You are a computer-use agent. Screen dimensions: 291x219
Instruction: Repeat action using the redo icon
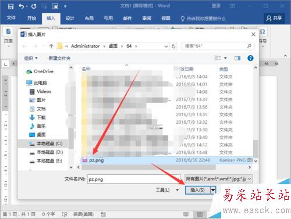click(x=34, y=6)
